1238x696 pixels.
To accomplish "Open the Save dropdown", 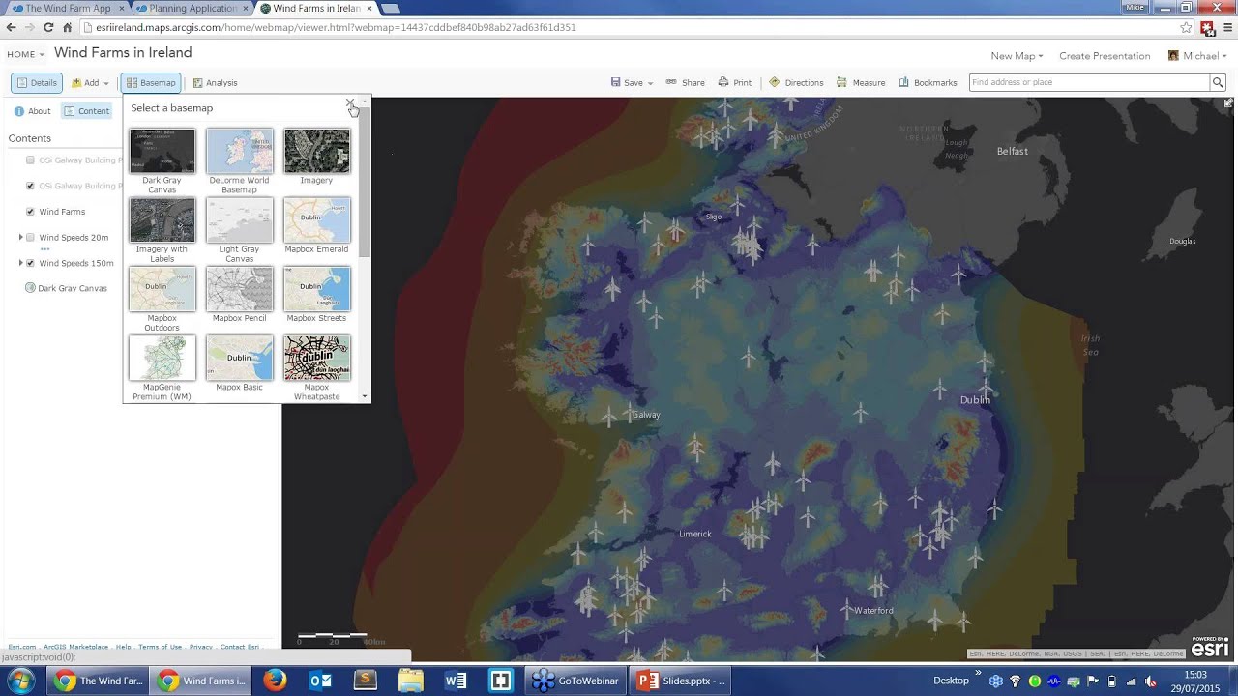I will [632, 83].
